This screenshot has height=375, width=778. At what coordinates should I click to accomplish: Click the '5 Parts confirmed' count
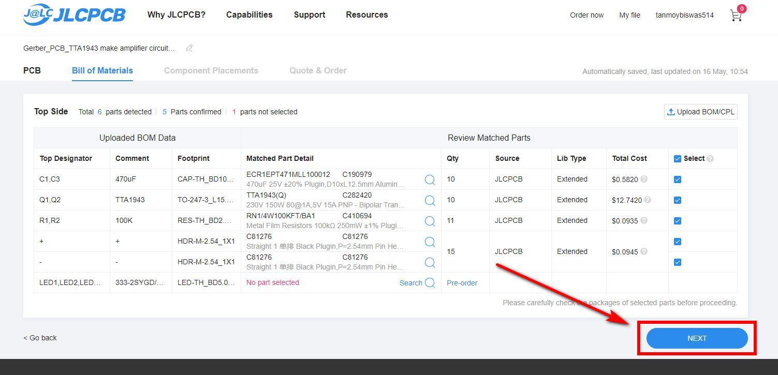point(192,112)
